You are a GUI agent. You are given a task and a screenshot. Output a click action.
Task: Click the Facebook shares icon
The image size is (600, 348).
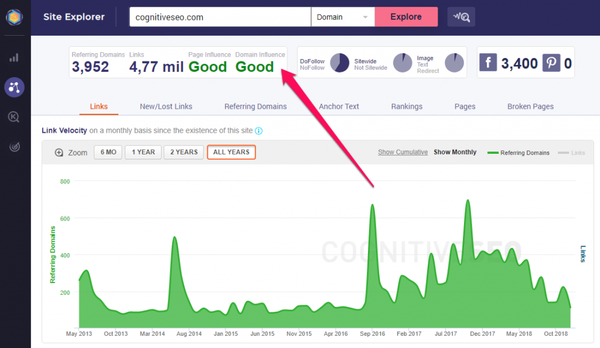point(488,62)
